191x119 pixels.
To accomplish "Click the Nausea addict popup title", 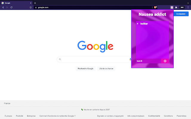I will (152, 14).
